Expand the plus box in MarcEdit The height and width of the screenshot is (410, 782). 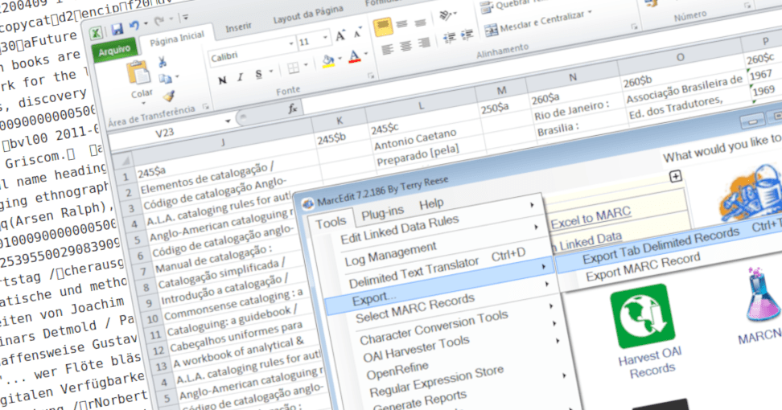coord(676,176)
